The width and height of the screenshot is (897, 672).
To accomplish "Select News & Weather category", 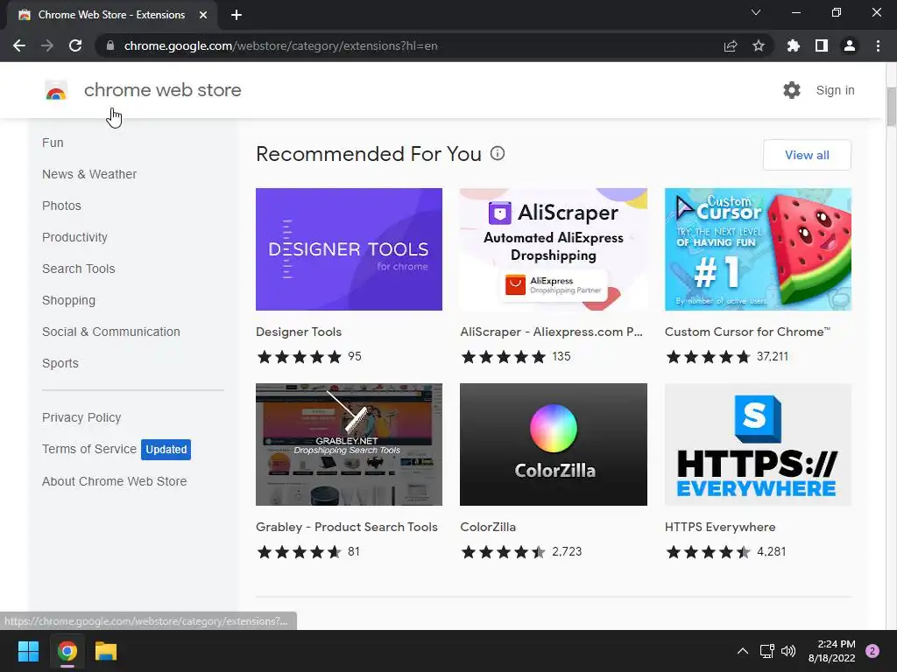I will point(89,174).
